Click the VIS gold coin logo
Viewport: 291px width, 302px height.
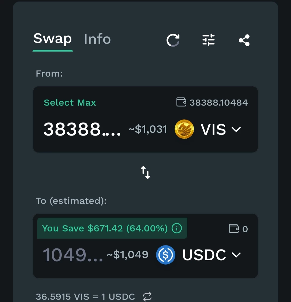[x=184, y=129]
